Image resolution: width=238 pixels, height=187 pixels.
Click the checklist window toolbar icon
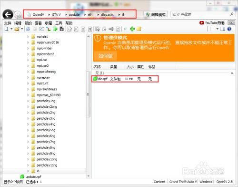click(42, 29)
